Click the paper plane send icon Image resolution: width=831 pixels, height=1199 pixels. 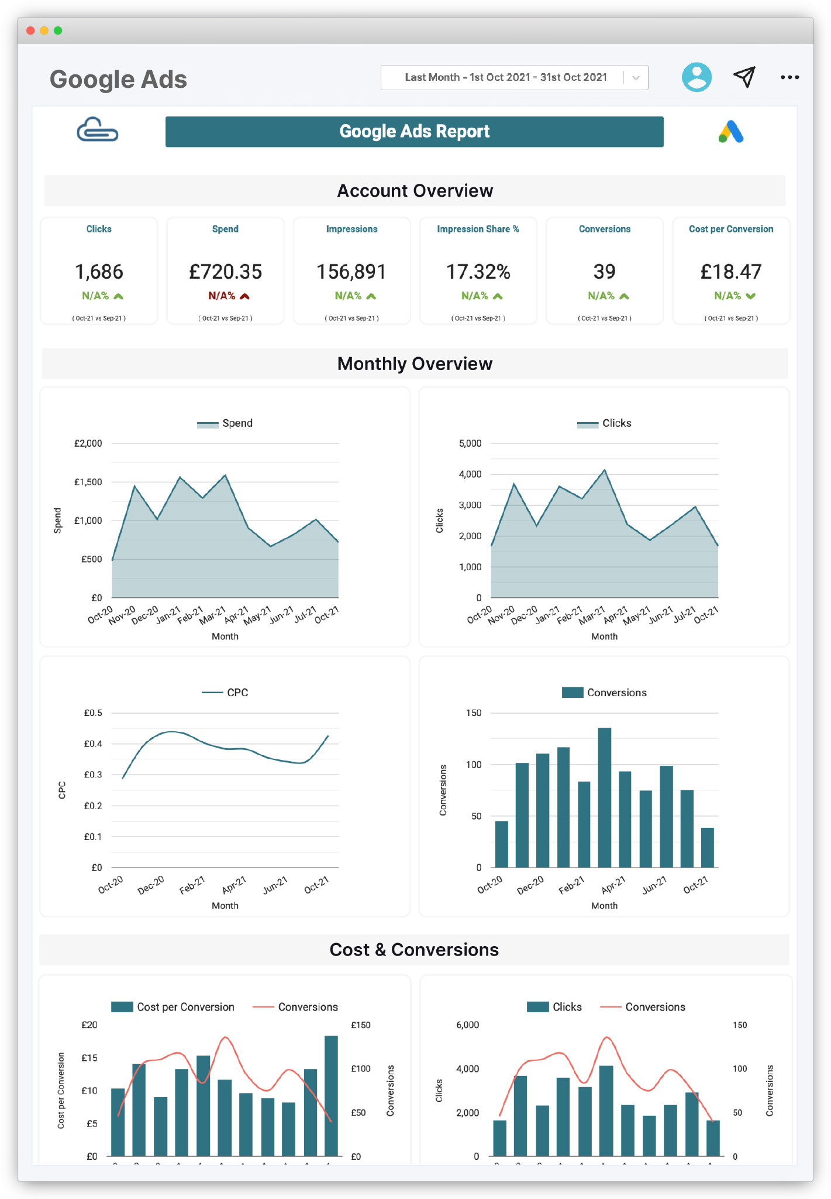click(744, 77)
